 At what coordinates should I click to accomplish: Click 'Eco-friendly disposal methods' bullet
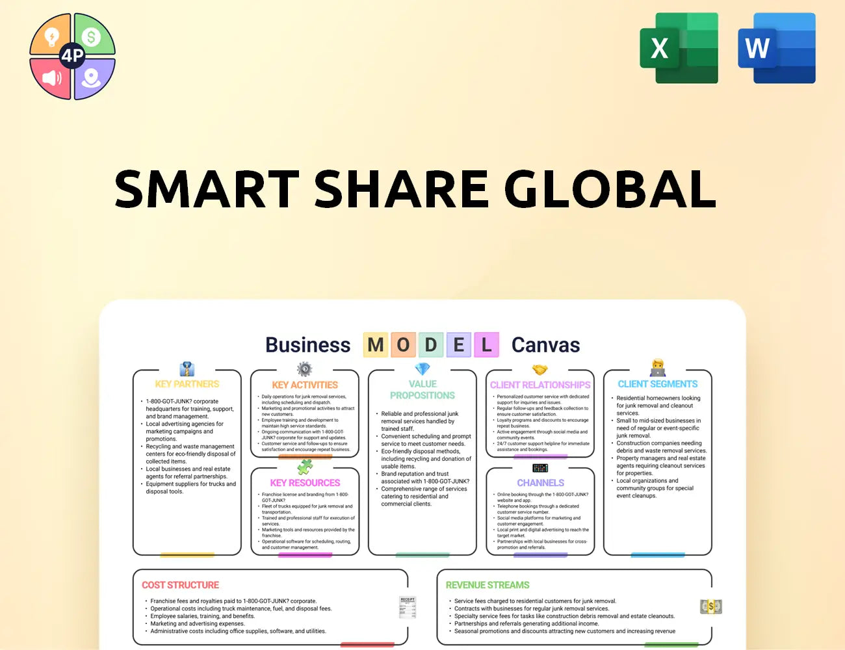(x=424, y=459)
